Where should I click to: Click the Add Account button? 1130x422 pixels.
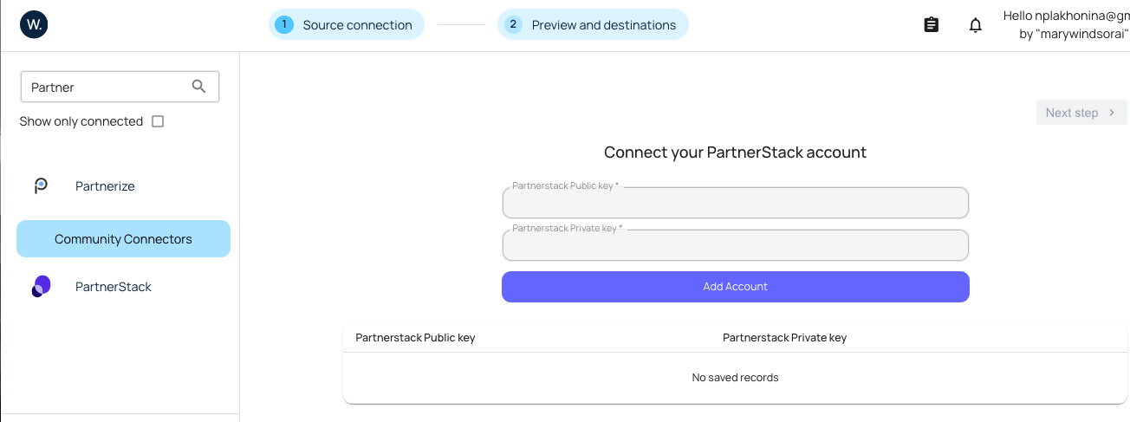pyautogui.click(x=735, y=287)
